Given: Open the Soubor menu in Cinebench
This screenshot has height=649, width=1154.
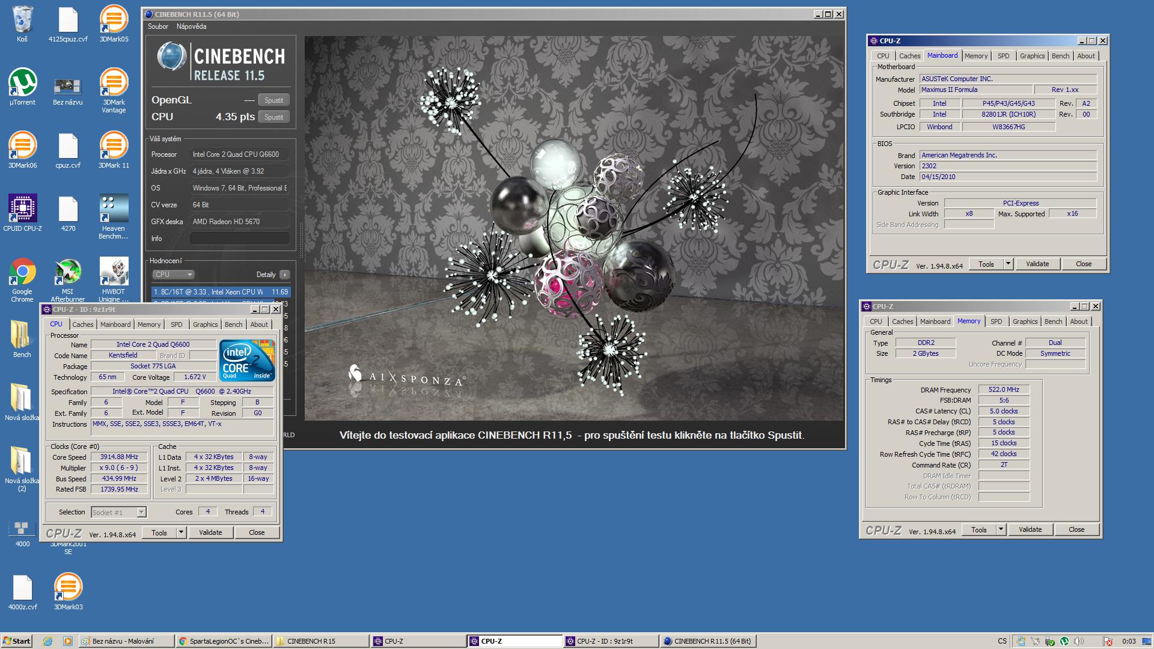Looking at the screenshot, I should click(x=158, y=26).
